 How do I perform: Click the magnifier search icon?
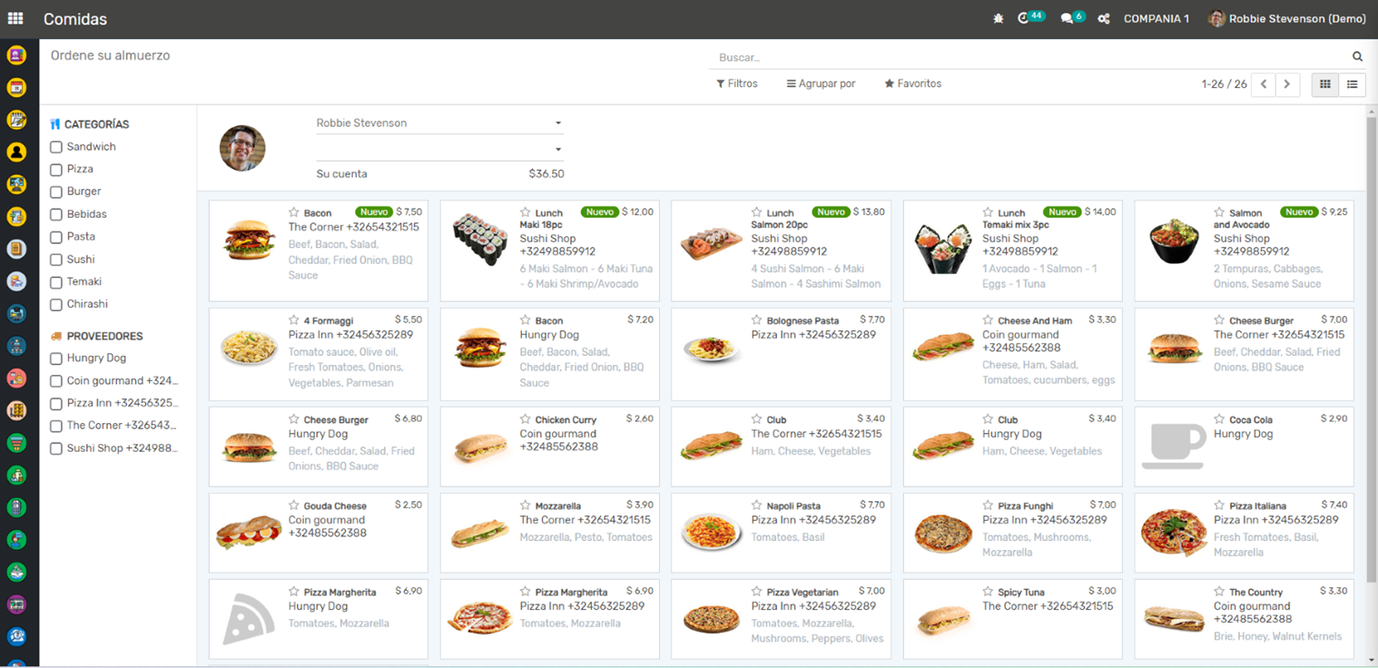pyautogui.click(x=1357, y=56)
